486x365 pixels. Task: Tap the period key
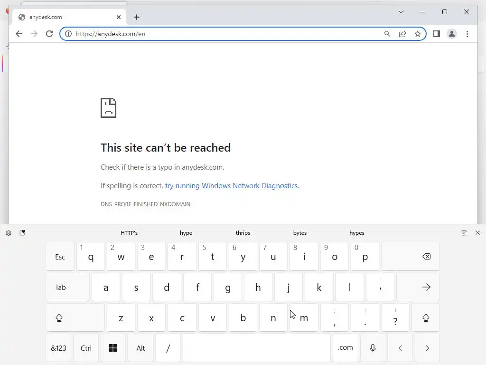(365, 317)
